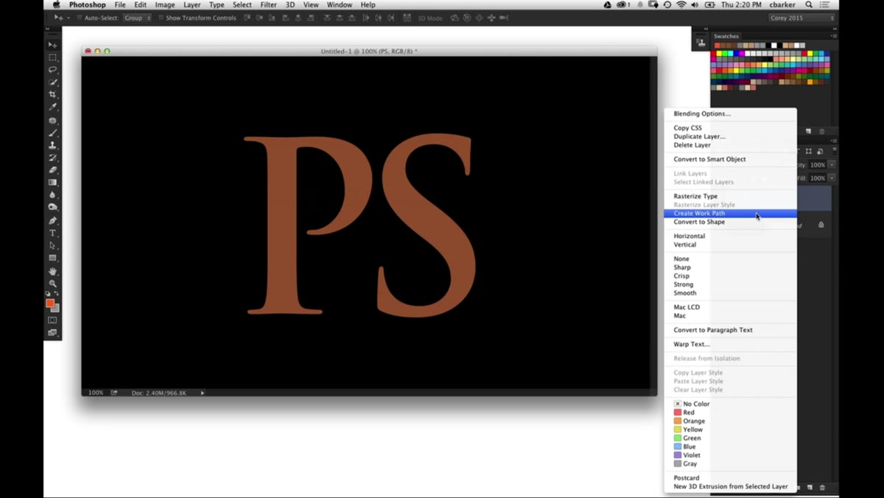Click the swap foreground/background colors arrow
884x498 pixels.
click(x=57, y=294)
